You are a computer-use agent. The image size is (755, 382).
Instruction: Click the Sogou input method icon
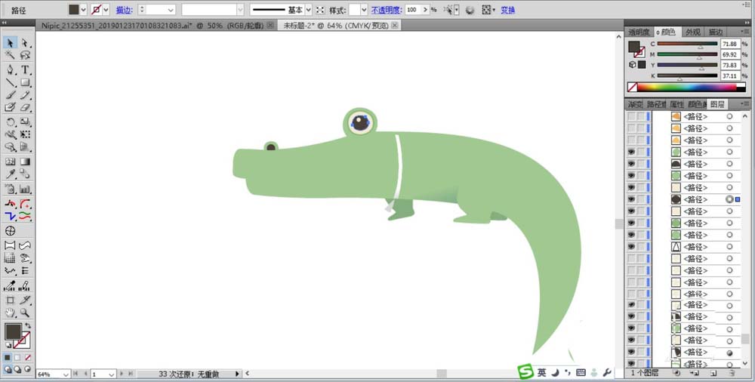coord(525,372)
